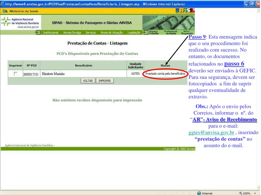Click the Internet Explorer icon in title bar
Screen dimensions: 261x195
(3, 2)
